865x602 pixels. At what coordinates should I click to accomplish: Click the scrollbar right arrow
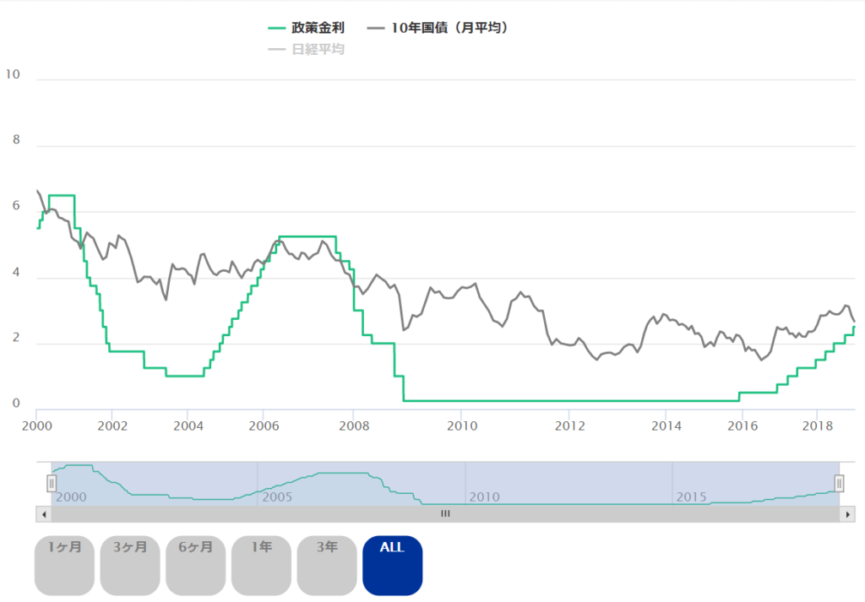(x=848, y=513)
